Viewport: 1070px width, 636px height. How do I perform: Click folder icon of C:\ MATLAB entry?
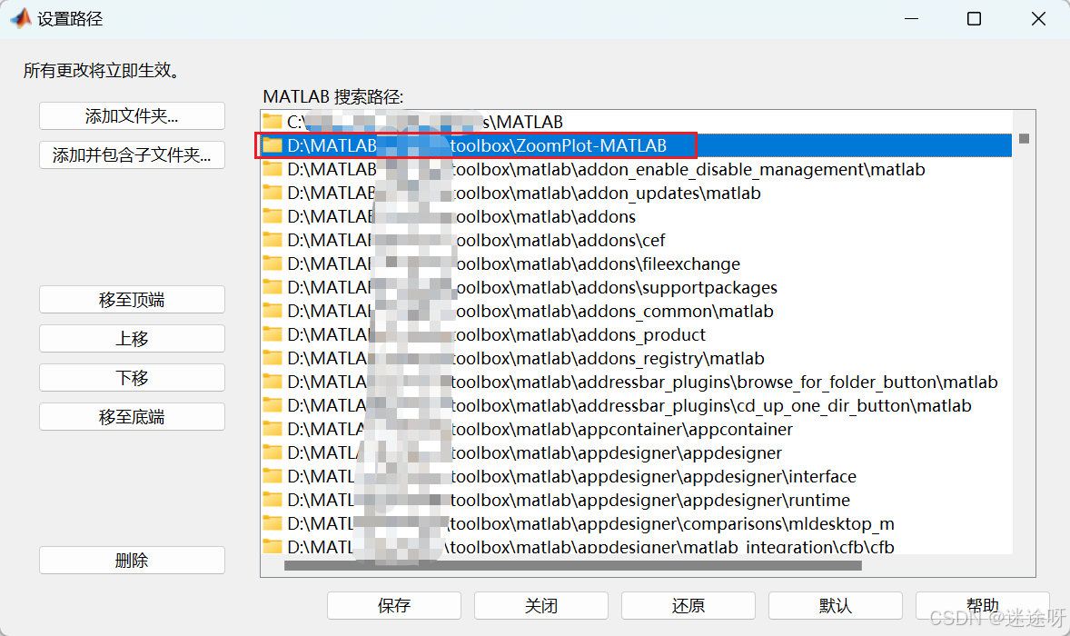tap(272, 122)
